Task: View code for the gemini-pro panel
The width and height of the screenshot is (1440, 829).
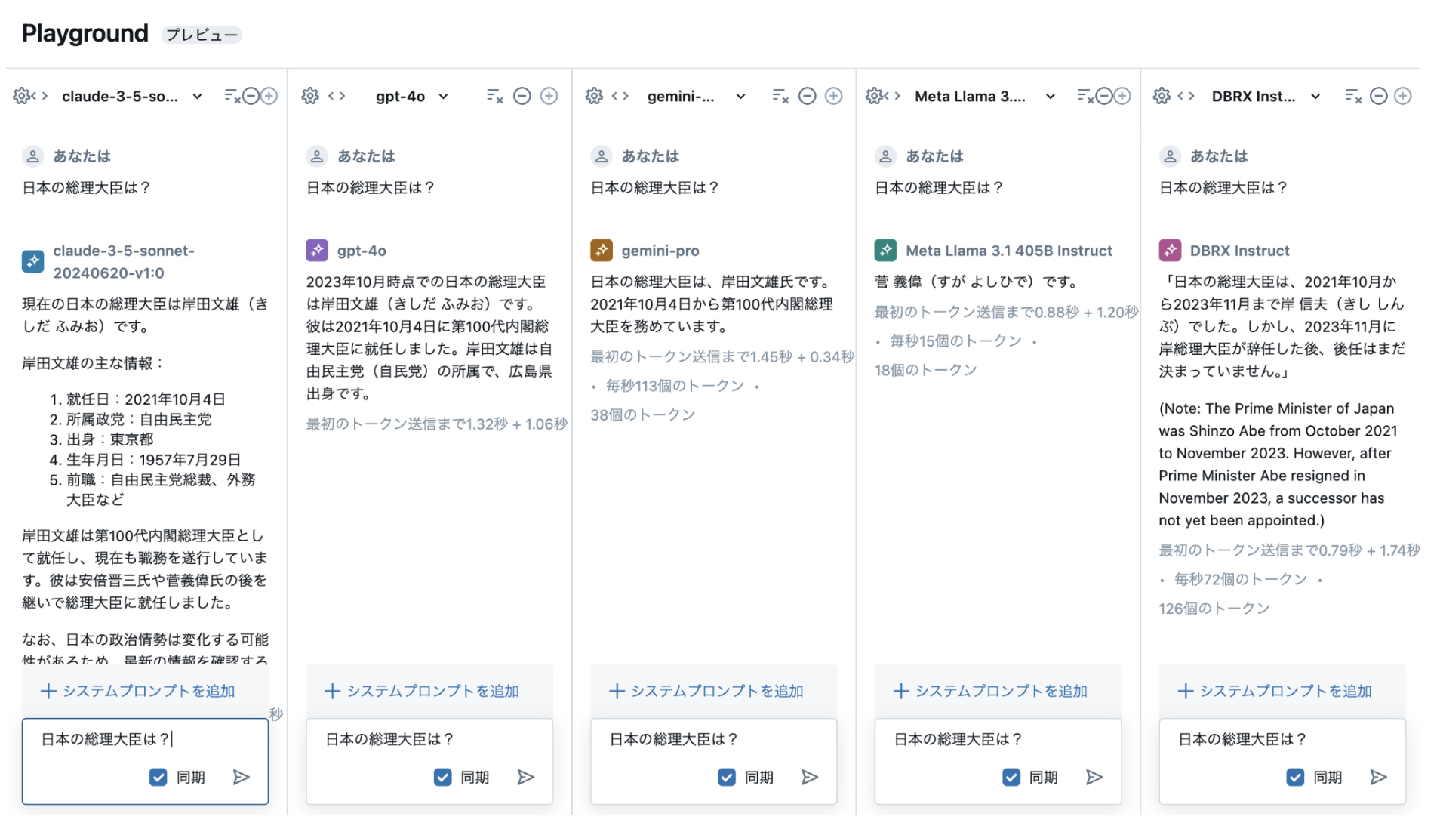Action: [620, 96]
